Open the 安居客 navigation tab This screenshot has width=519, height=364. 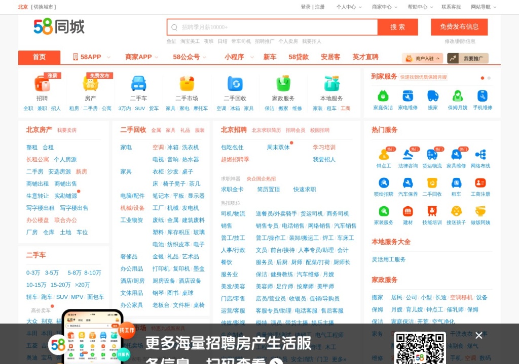click(x=330, y=57)
